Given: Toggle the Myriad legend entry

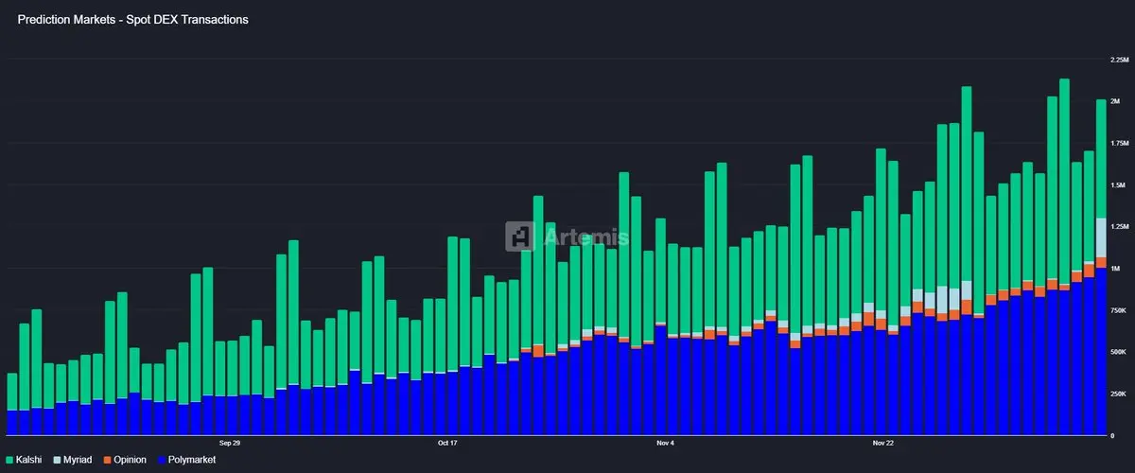Looking at the screenshot, I should click(x=75, y=459).
